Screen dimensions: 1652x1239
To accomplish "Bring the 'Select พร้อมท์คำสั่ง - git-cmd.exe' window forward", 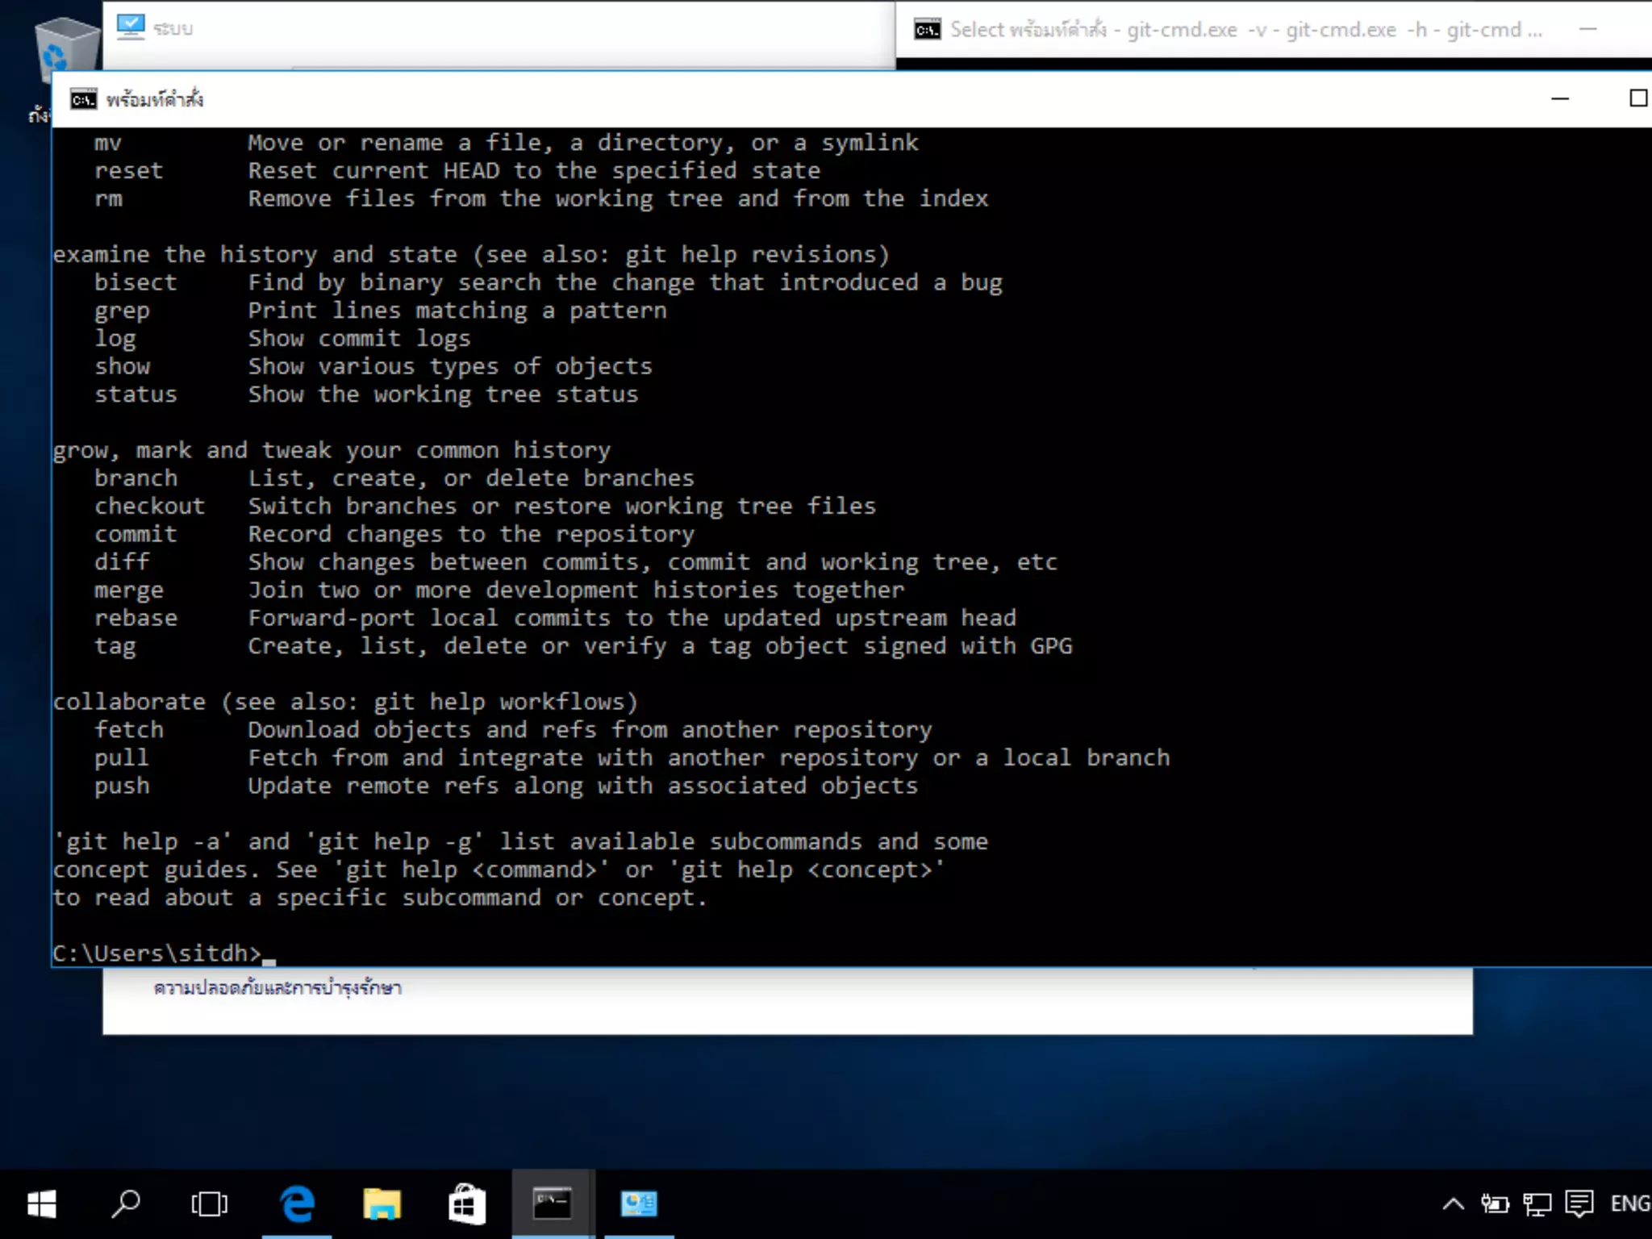I will tap(1242, 30).
